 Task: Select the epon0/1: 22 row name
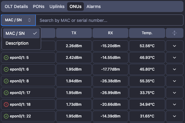coord(20,116)
